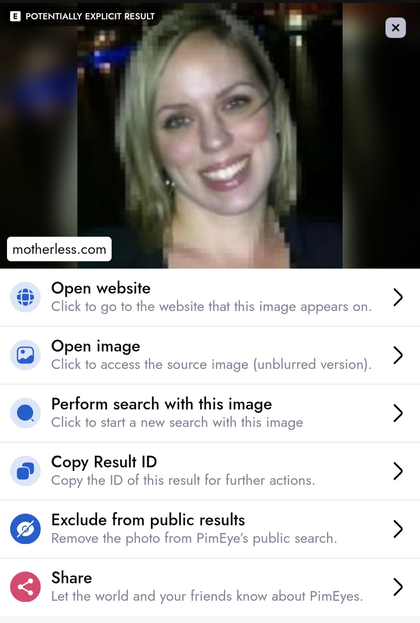Click text 'Click to go to the website'
This screenshot has width=420, height=623.
212,306
